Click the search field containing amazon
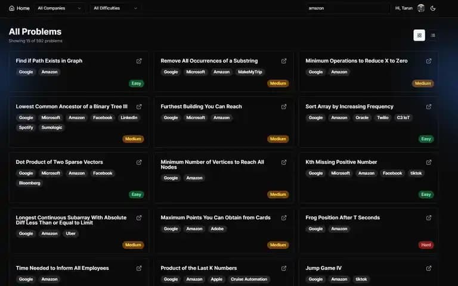458x286 pixels. pos(348,8)
